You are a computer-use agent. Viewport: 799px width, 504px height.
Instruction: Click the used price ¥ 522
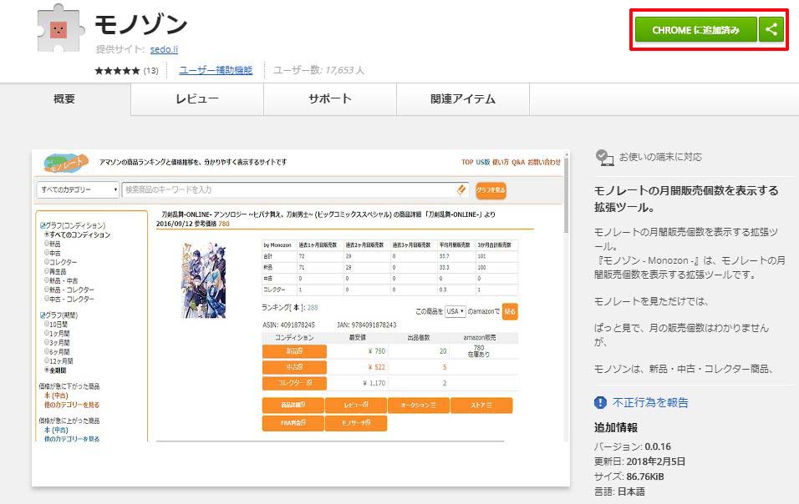(x=377, y=367)
